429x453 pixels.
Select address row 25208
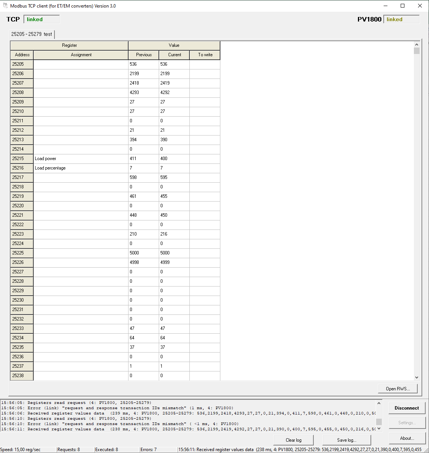22,92
